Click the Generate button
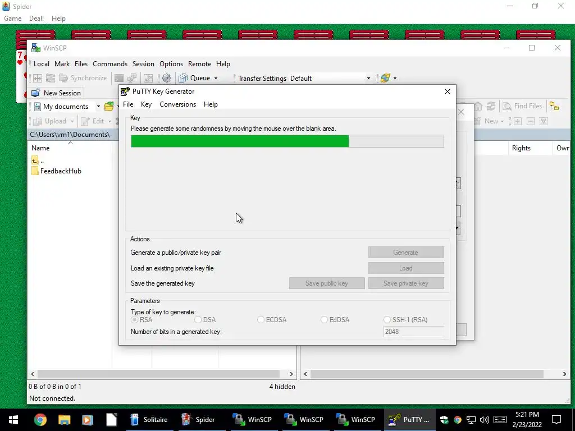Image resolution: width=575 pixels, height=431 pixels. pyautogui.click(x=406, y=253)
